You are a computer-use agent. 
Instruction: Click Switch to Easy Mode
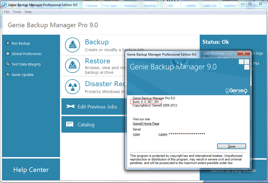[x=233, y=170]
